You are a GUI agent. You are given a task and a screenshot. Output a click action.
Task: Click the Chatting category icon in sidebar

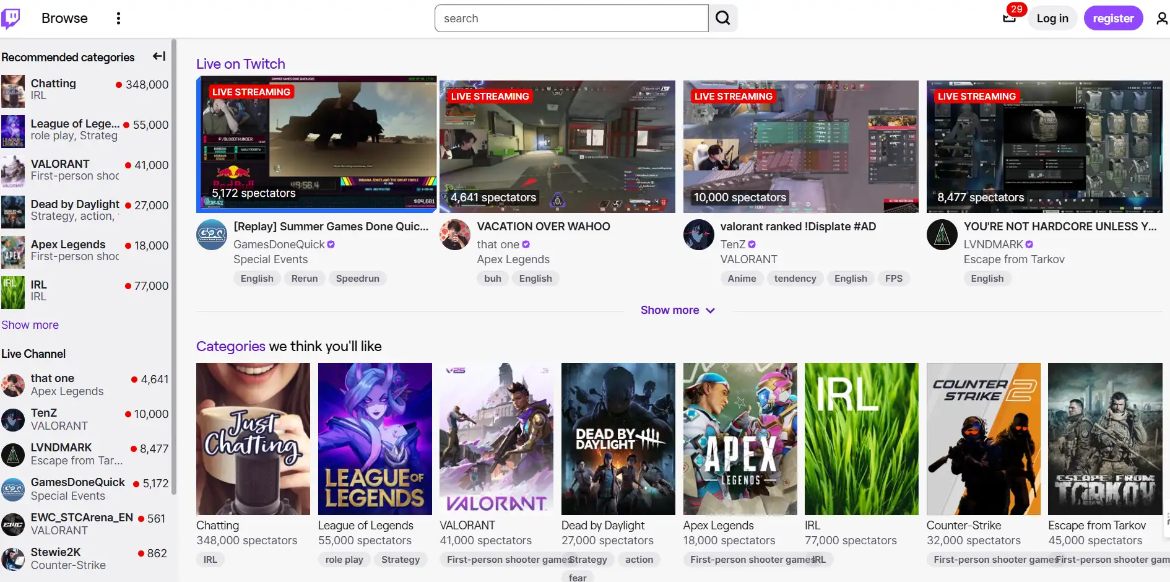(13, 91)
